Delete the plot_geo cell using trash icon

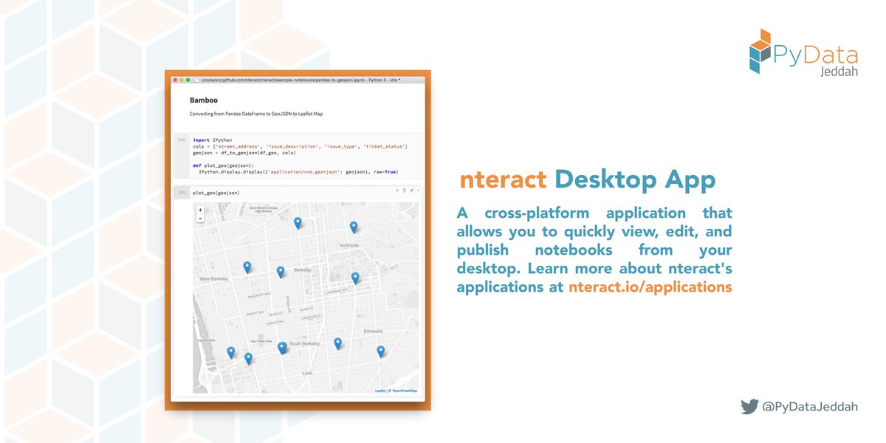coord(405,190)
